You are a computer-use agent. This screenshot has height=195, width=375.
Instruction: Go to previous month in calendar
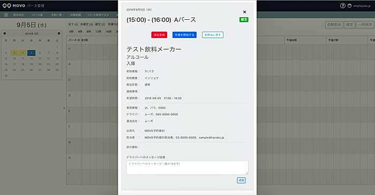coord(4,34)
